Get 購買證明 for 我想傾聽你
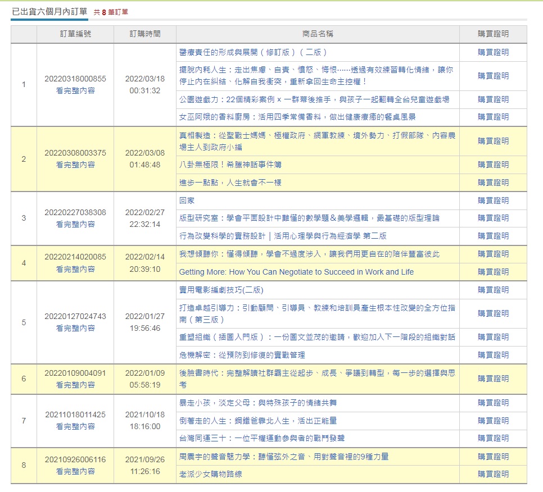Screen dimensions: 543x492 (x=493, y=254)
